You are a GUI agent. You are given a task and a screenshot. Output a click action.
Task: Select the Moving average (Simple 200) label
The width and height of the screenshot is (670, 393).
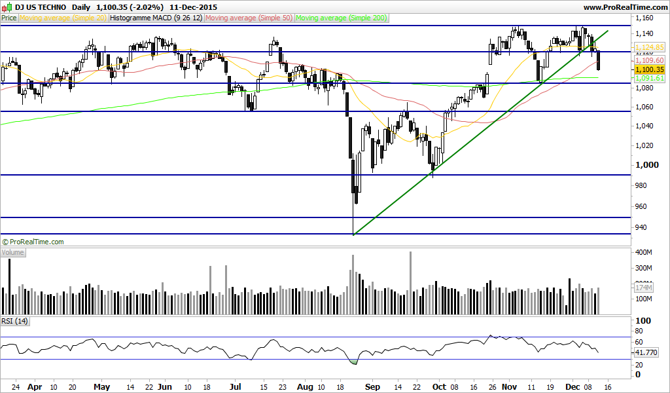(x=342, y=18)
